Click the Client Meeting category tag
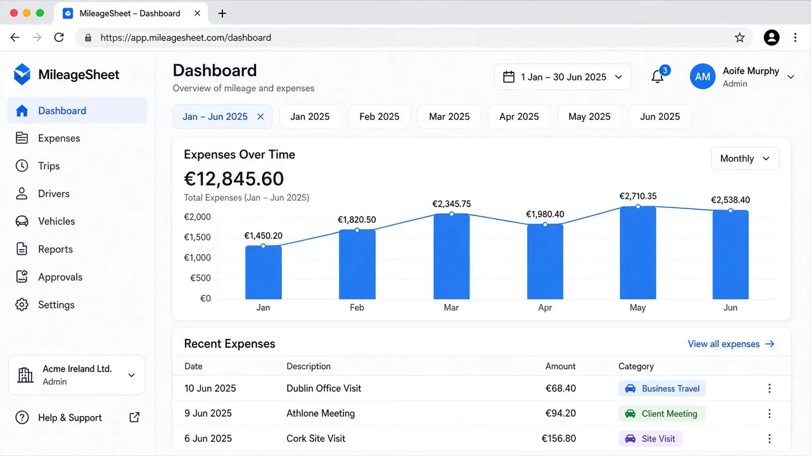The height and width of the screenshot is (456, 811). 661,414
